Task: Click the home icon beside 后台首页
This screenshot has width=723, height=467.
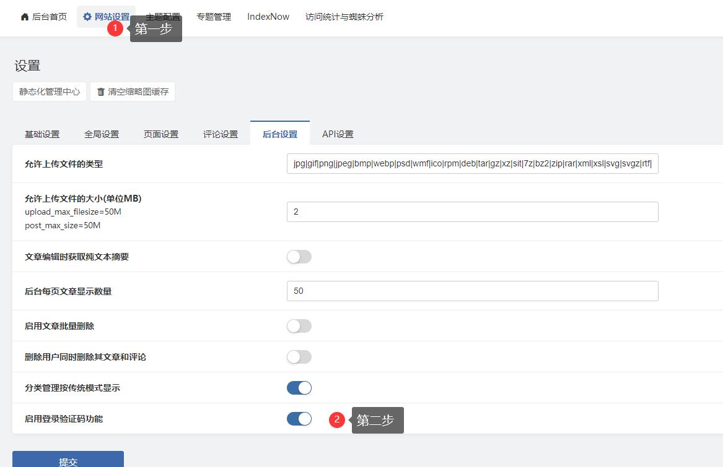Action: coord(25,17)
